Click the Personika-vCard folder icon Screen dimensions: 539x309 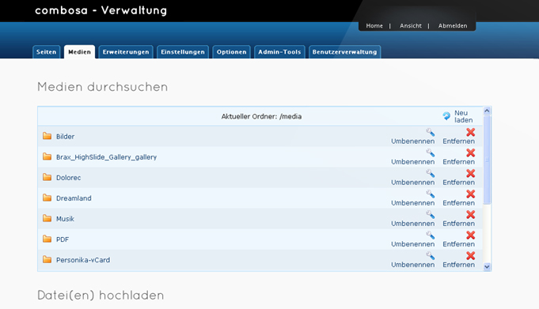47,259
